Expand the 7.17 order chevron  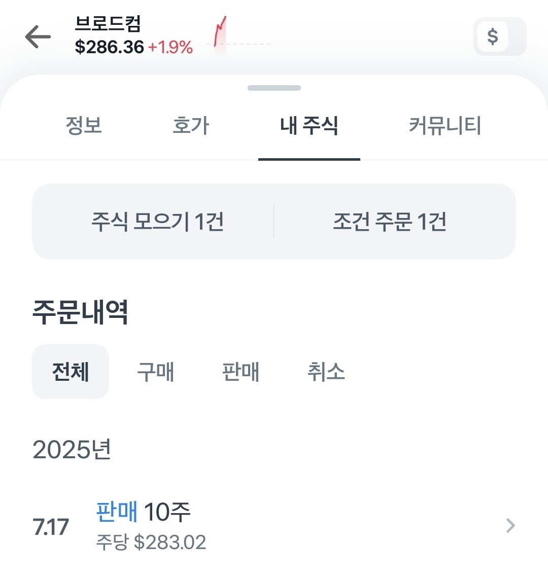(510, 526)
